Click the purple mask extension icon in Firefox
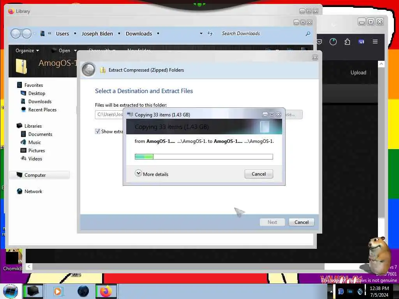This screenshot has height=299, width=399. pyautogui.click(x=361, y=41)
